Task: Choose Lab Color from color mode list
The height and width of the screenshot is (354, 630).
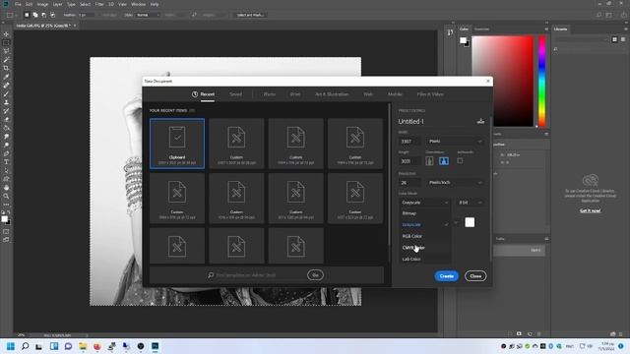Action: pyautogui.click(x=424, y=260)
